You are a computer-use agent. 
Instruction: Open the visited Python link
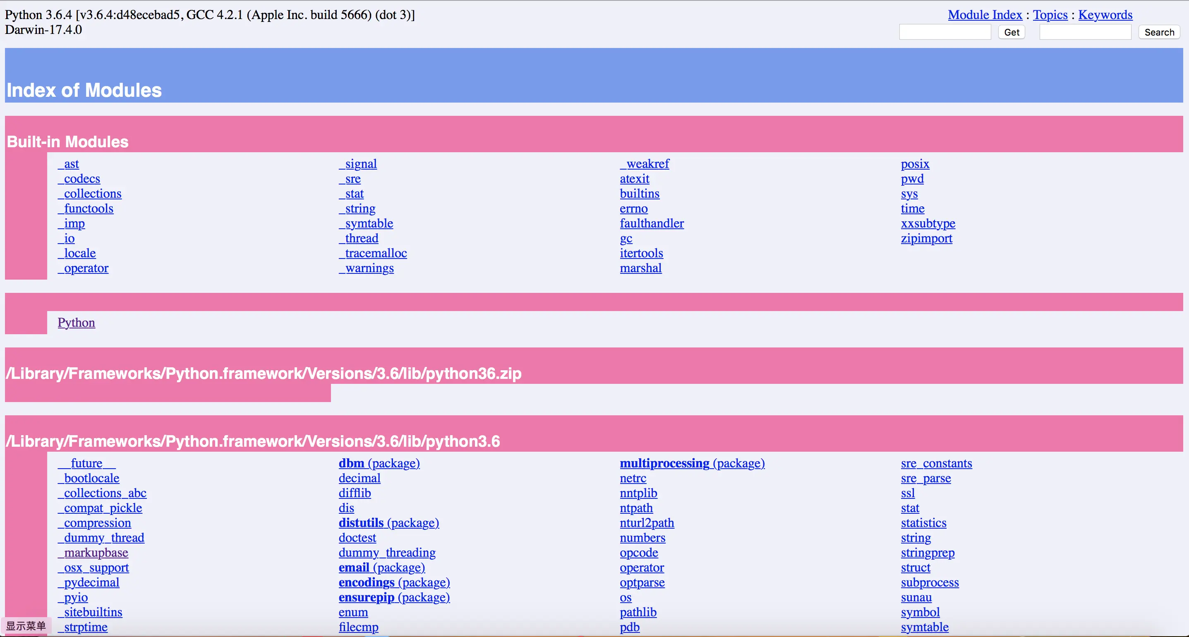pos(76,322)
